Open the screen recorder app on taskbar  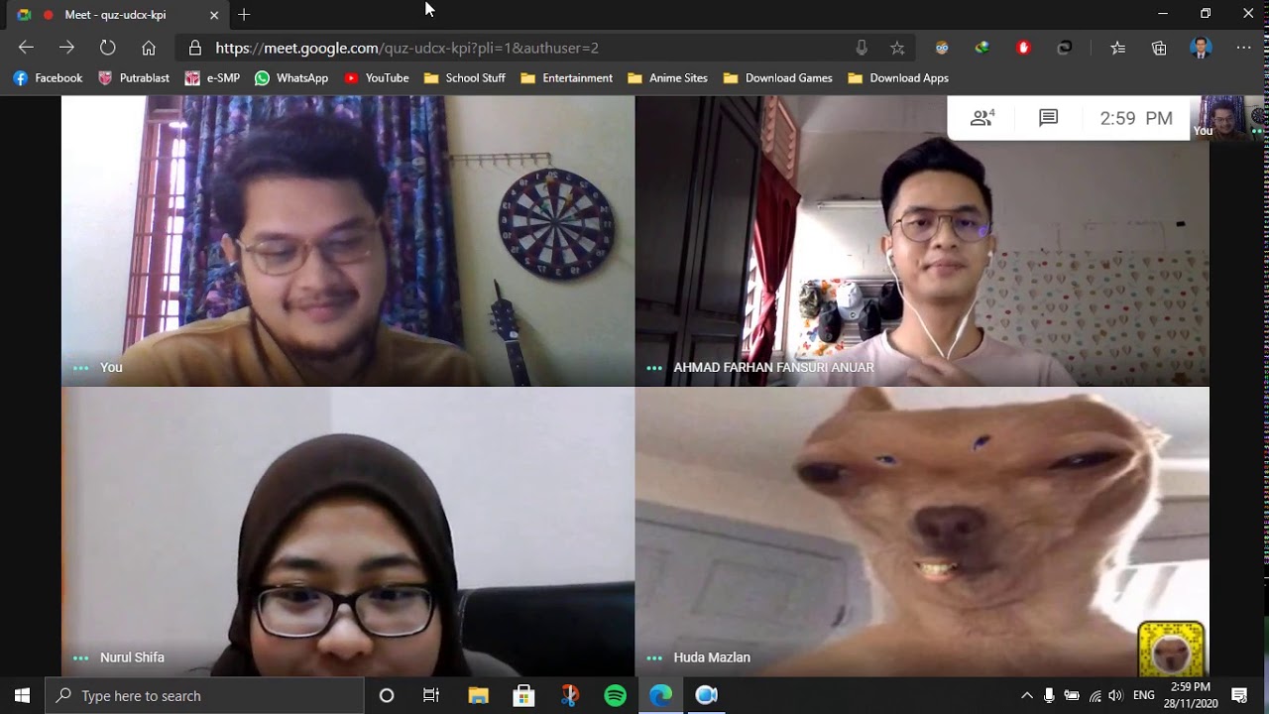click(706, 695)
